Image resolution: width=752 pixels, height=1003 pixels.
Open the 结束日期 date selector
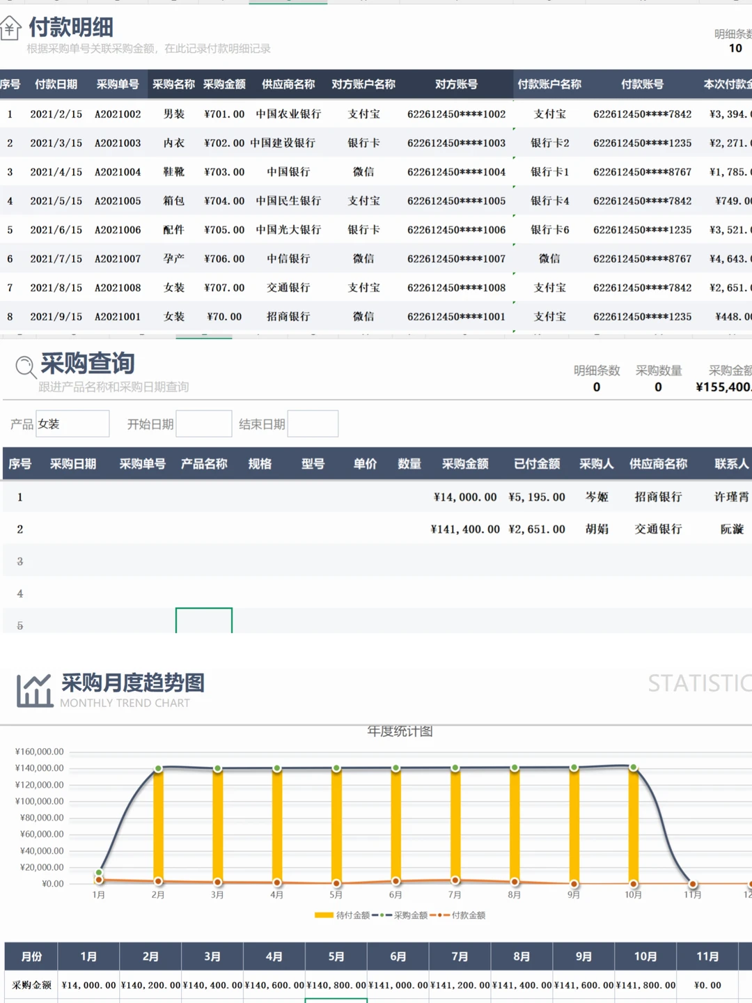(x=313, y=423)
